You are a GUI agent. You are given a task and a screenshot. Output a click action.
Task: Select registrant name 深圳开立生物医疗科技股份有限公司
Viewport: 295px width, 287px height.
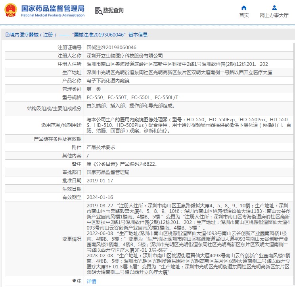[125, 55]
